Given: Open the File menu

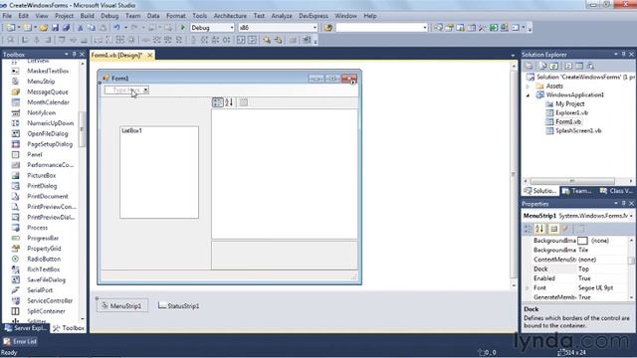Looking at the screenshot, I should tap(7, 16).
